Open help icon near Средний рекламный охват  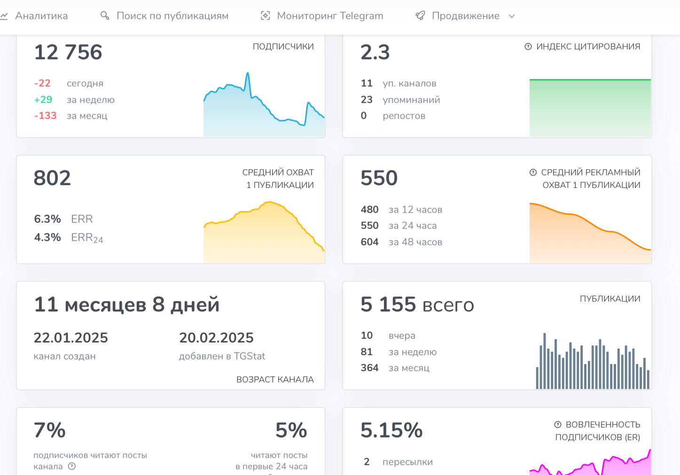533,172
